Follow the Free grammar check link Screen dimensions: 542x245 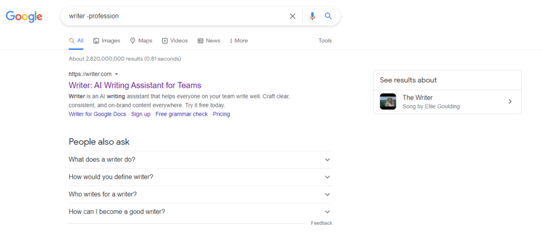coord(182,114)
